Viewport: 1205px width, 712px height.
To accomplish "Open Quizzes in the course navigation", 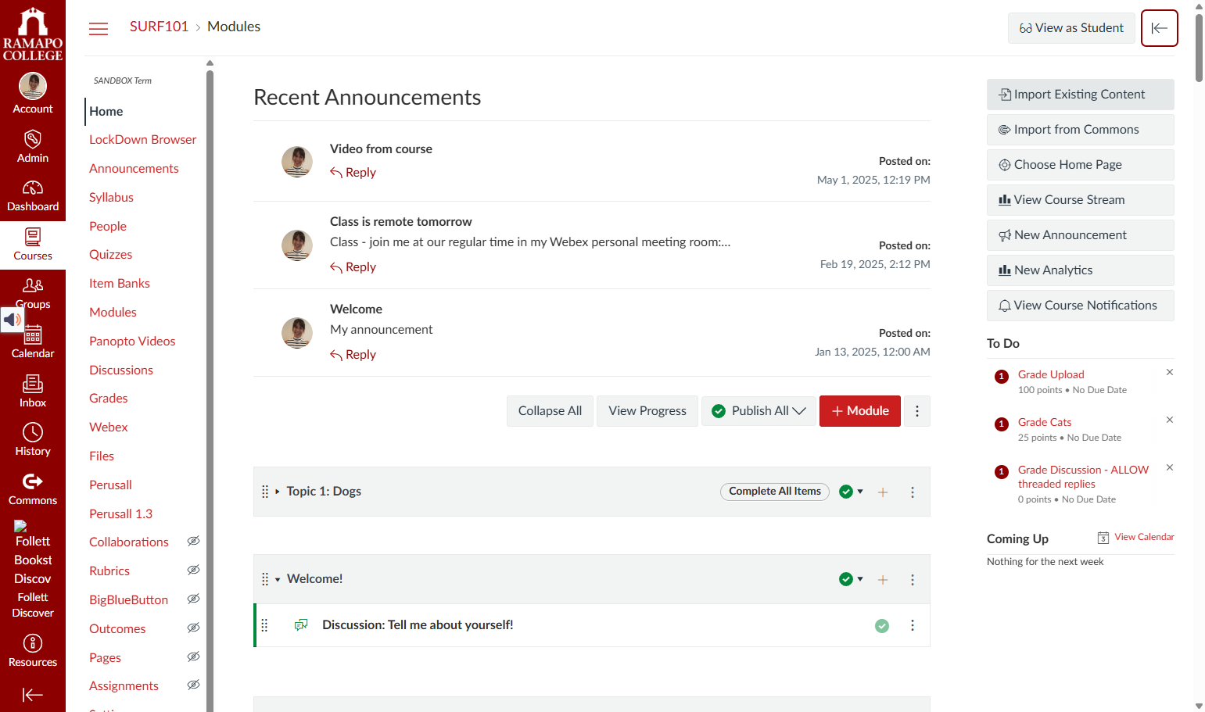I will (110, 254).
